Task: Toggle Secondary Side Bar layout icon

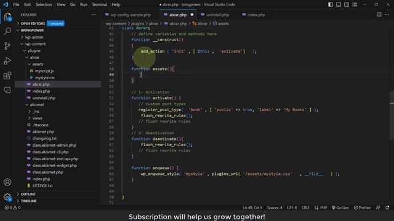Action: coord(347,4)
